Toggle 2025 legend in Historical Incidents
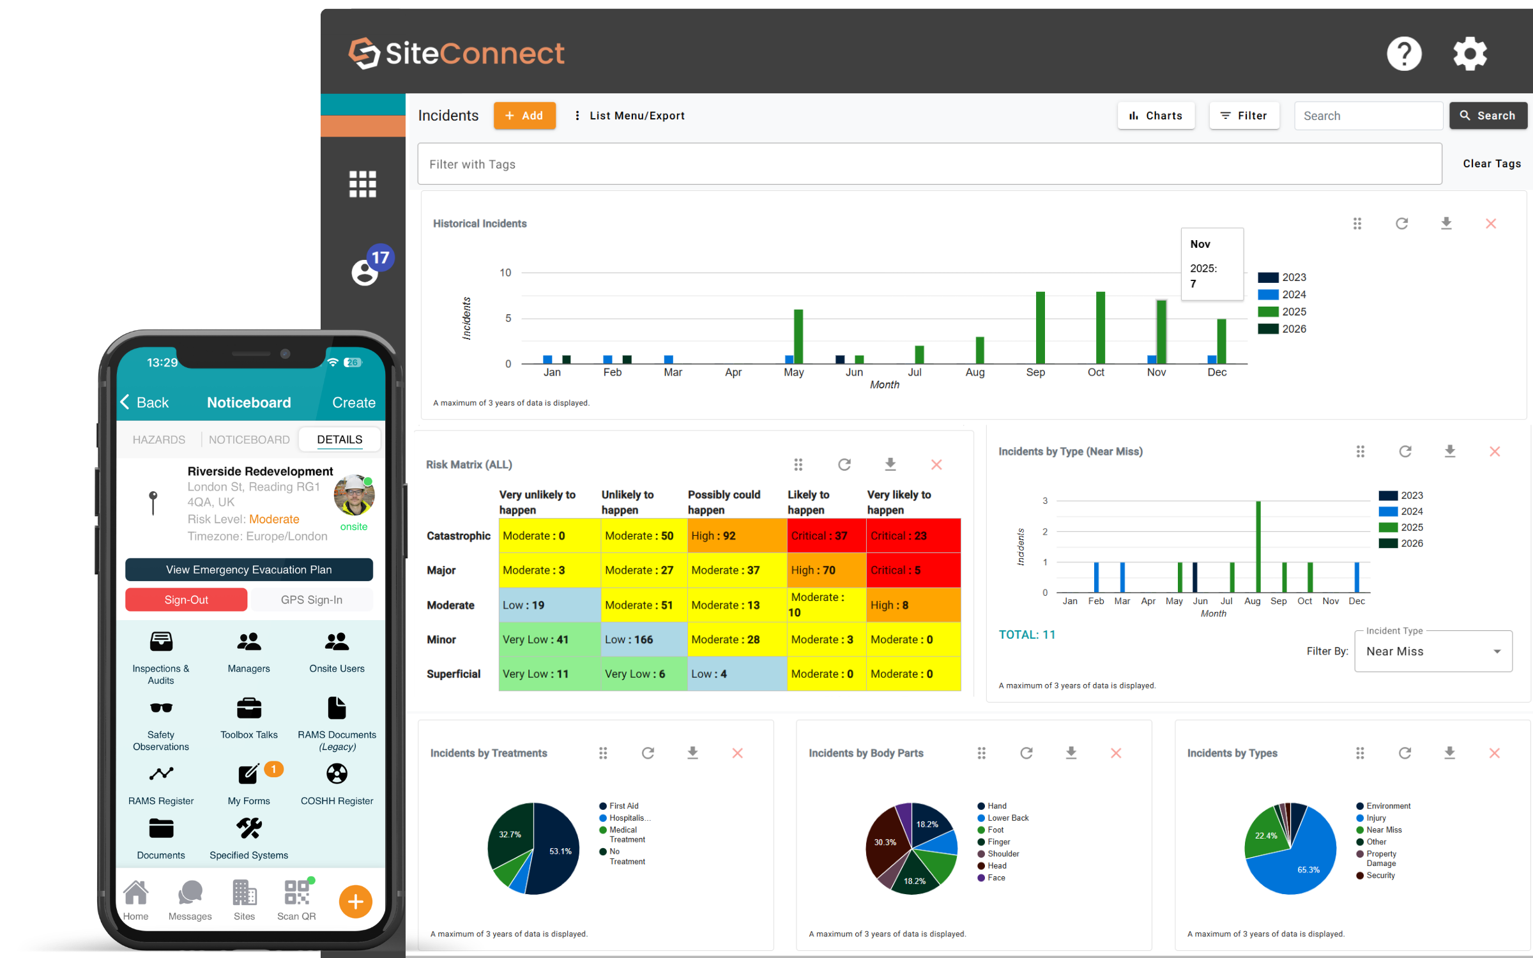The height and width of the screenshot is (958, 1533). 1282,312
